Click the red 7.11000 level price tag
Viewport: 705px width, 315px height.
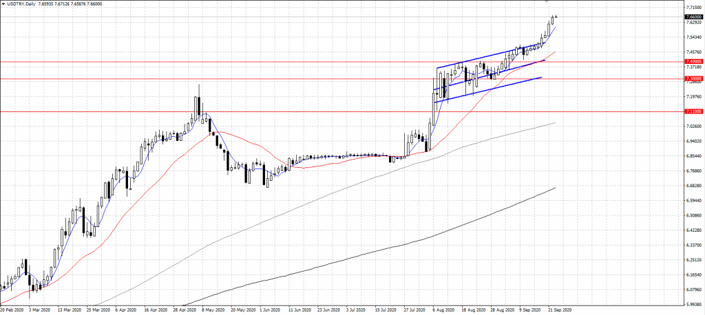pos(693,111)
